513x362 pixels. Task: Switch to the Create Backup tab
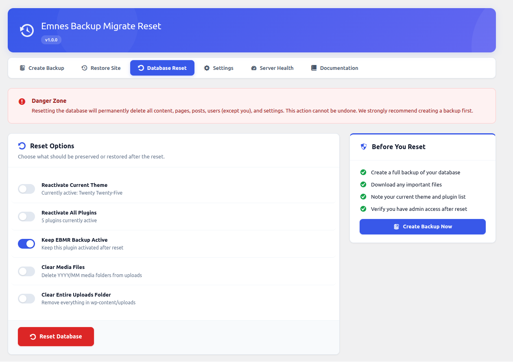42,68
